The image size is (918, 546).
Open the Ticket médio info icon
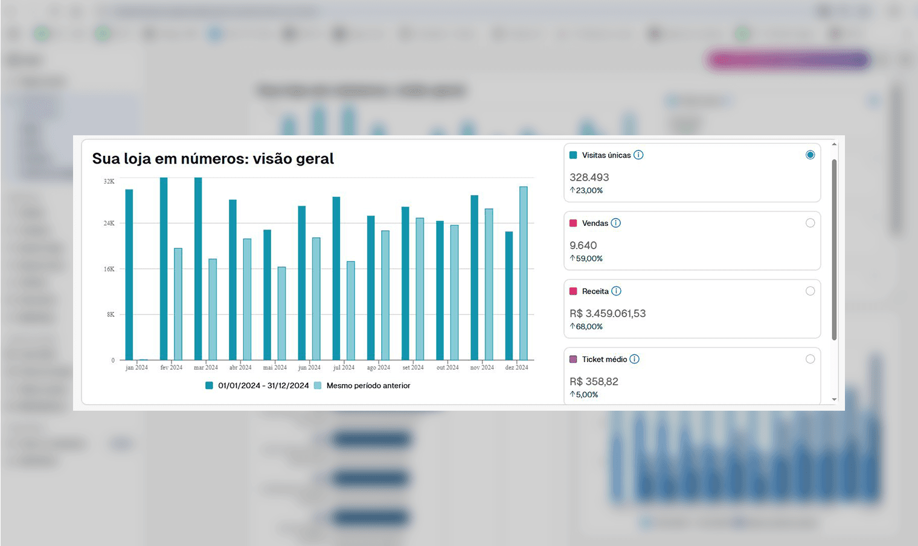coord(635,359)
